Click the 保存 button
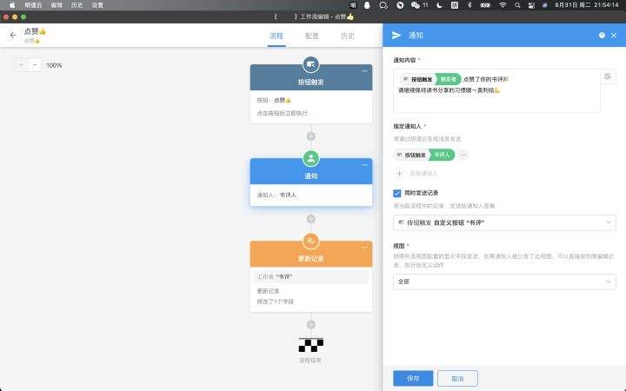Screen dimensions: 626x391 413,378
